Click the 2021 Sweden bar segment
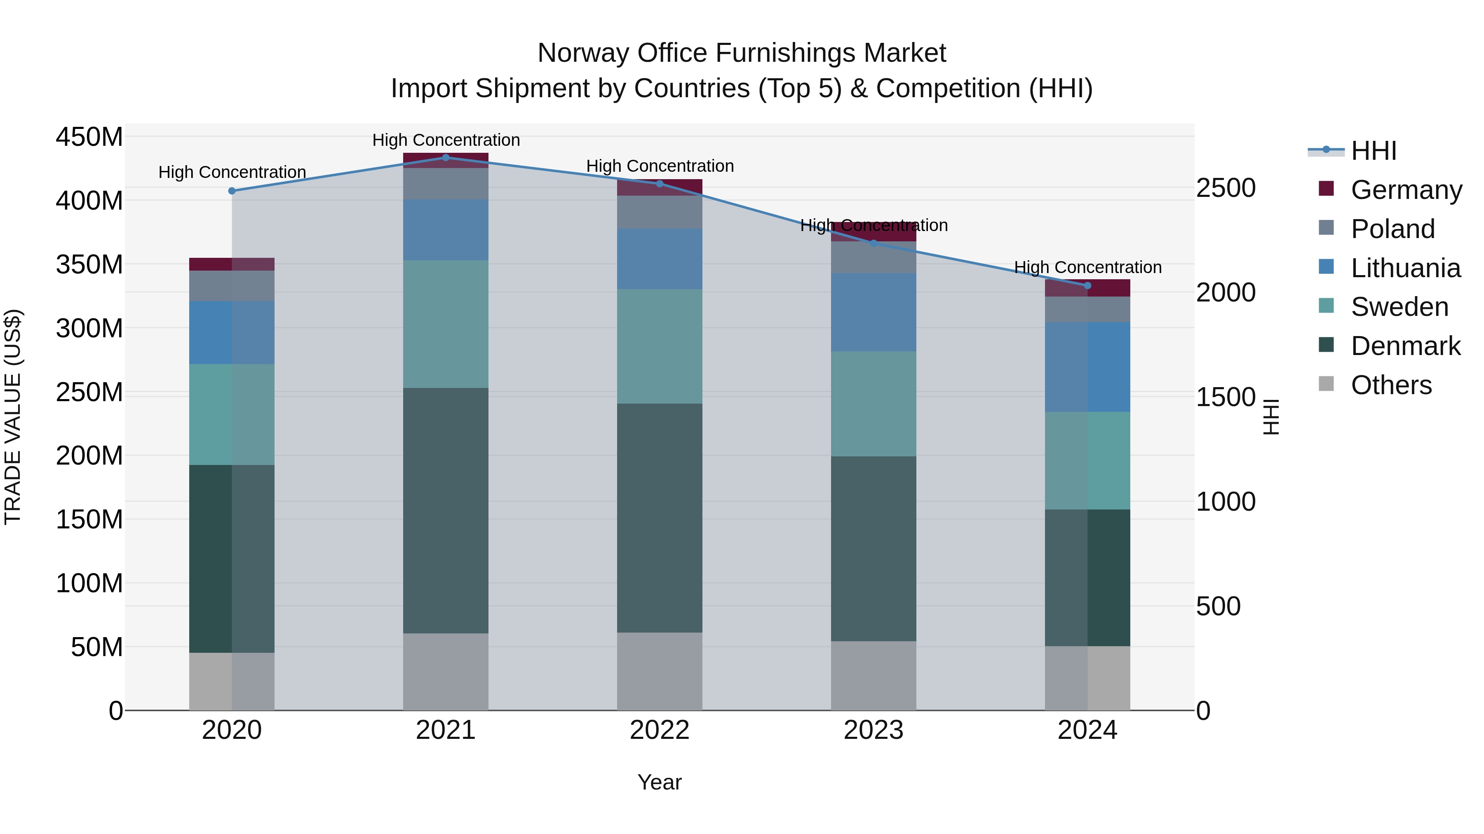 click(446, 324)
